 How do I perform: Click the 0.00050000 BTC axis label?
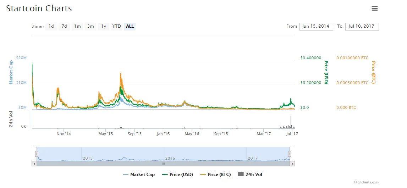(352, 83)
